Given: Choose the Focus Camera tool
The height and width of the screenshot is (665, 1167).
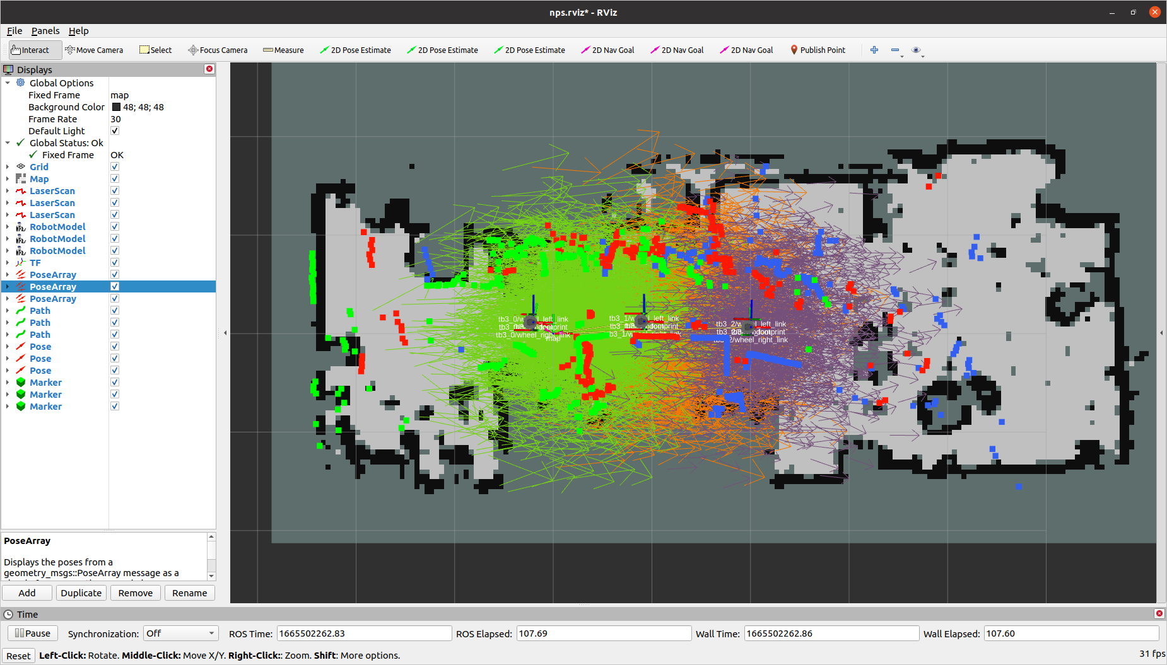Looking at the screenshot, I should 218,50.
